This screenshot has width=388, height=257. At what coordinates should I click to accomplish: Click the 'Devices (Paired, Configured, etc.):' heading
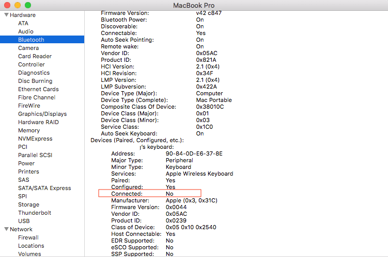[x=137, y=140]
